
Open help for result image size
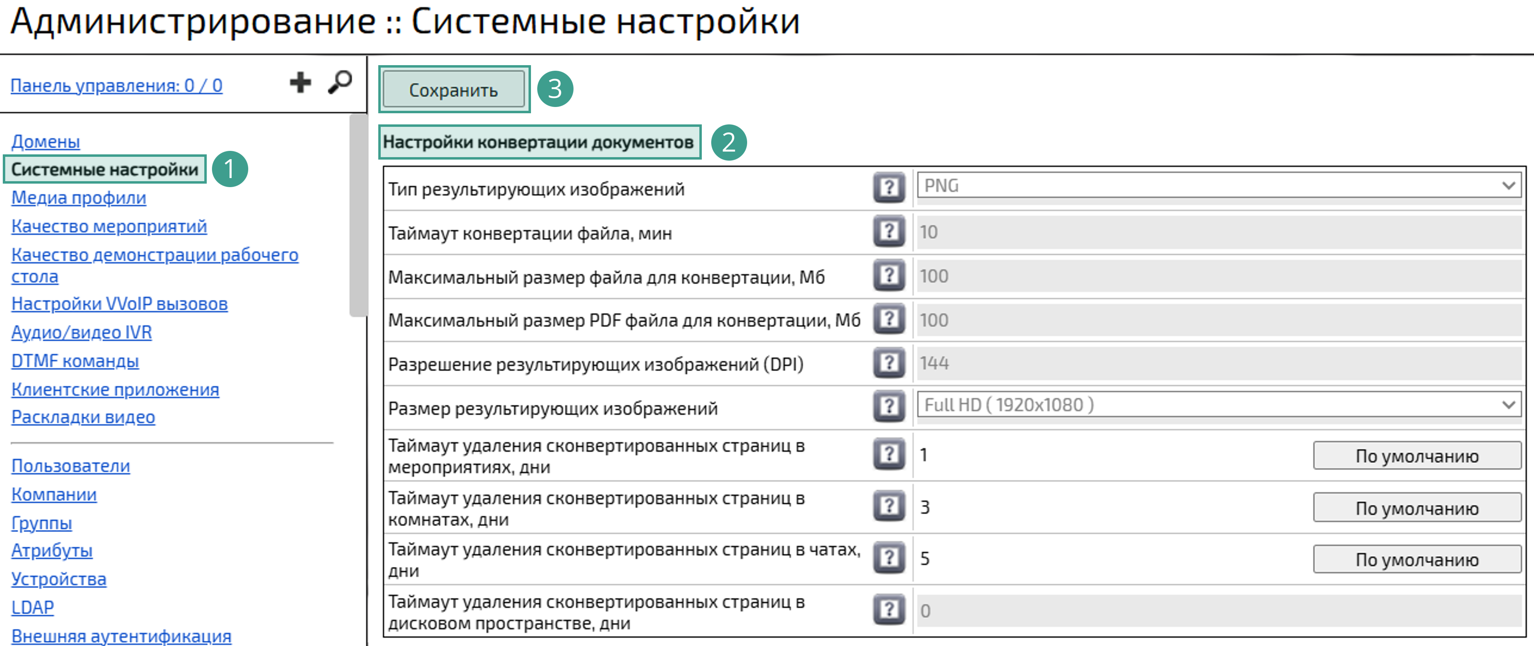pyautogui.click(x=888, y=407)
